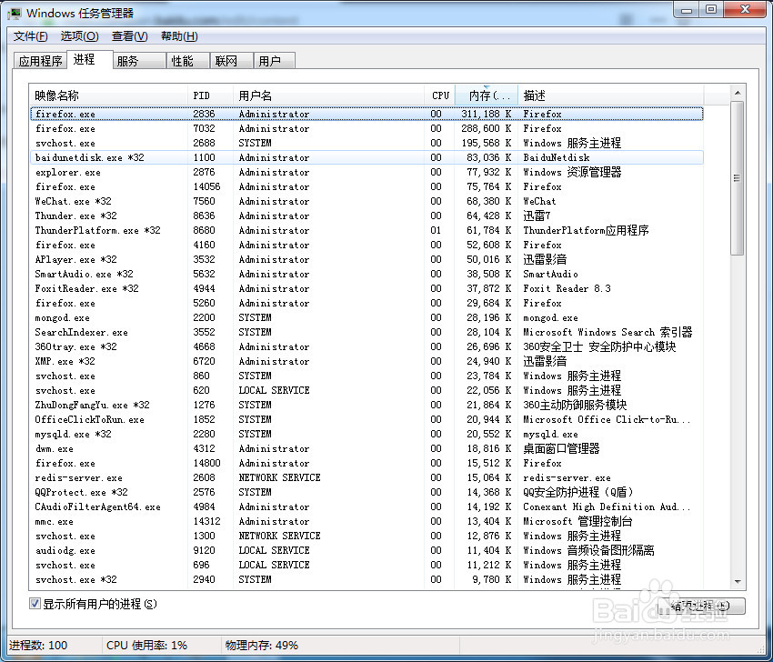
Task: Sort processes by the CPU column
Action: tap(439, 95)
